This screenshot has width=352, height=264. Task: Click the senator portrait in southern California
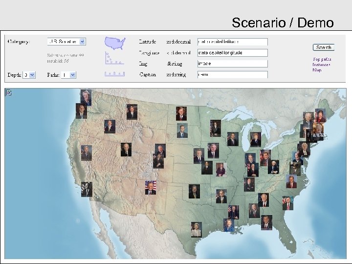(x=87, y=189)
